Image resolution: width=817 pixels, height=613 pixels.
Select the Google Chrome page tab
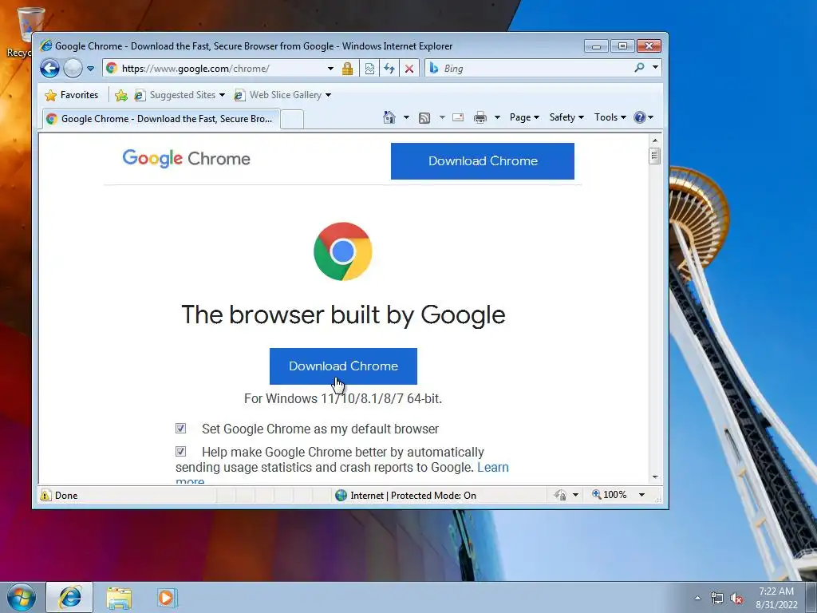click(x=160, y=119)
